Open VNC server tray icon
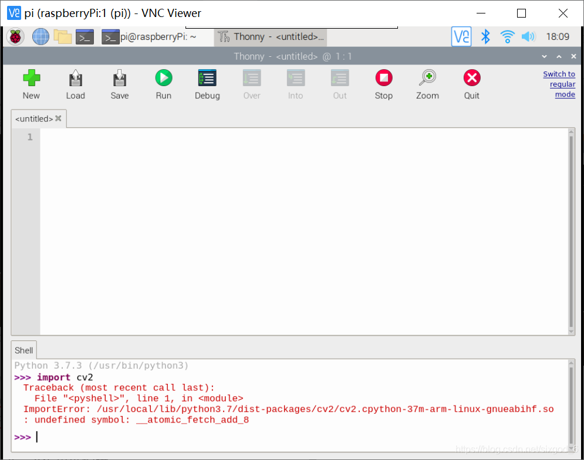This screenshot has width=584, height=460. click(x=461, y=37)
